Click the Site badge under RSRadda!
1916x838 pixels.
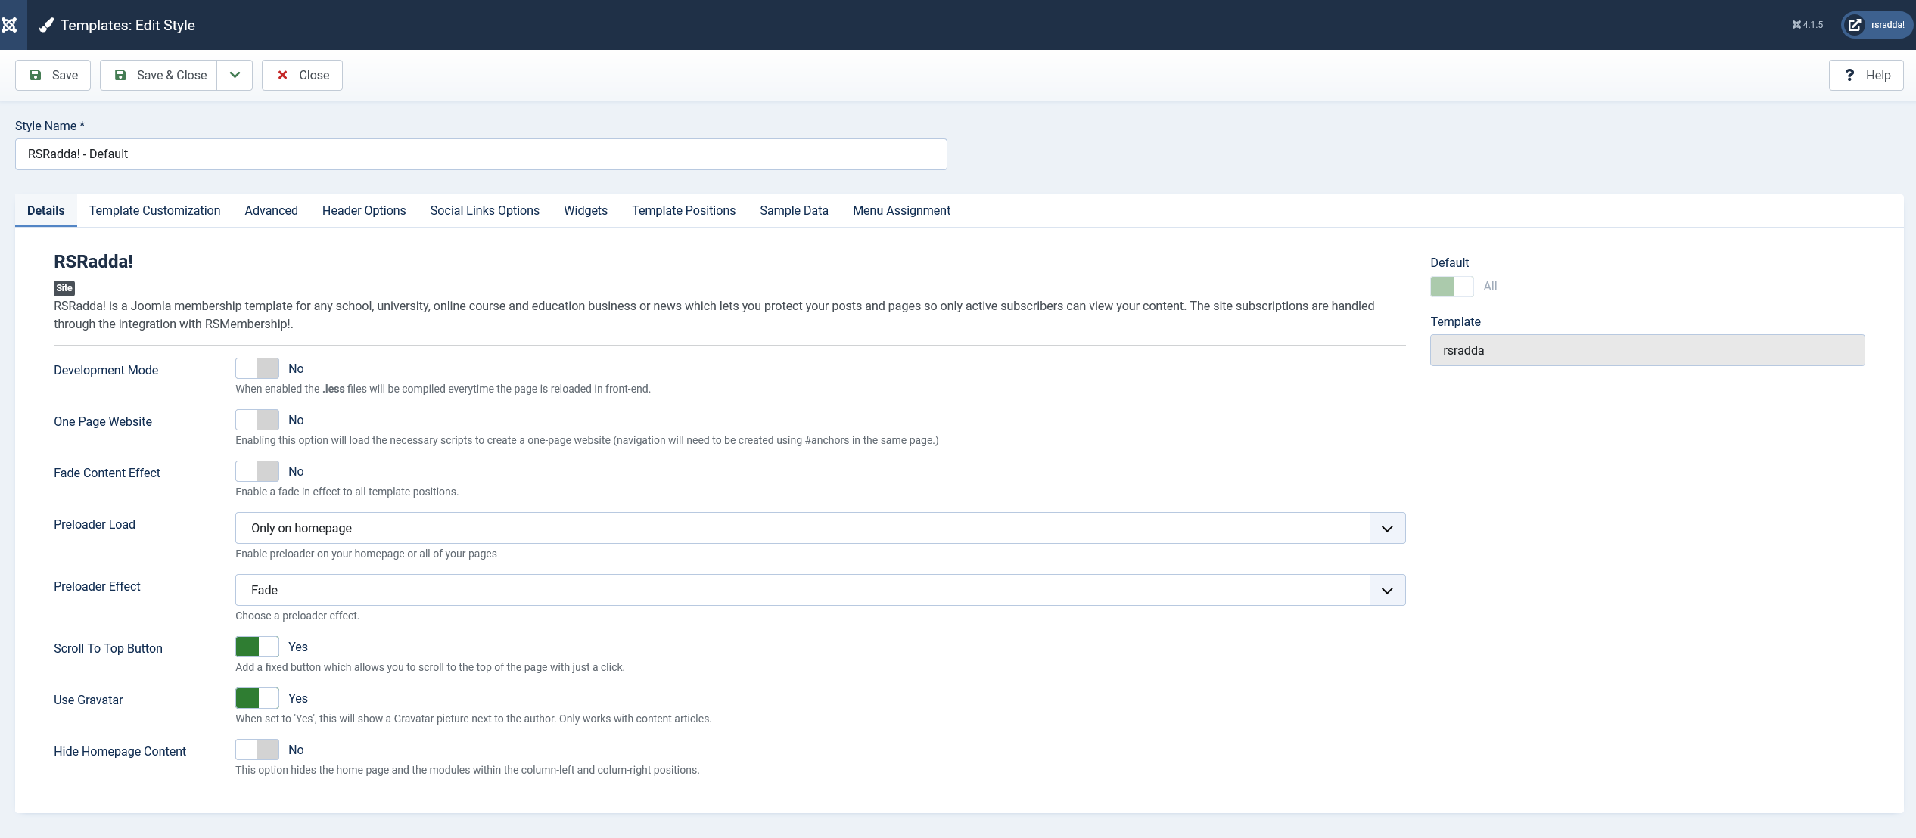(64, 288)
